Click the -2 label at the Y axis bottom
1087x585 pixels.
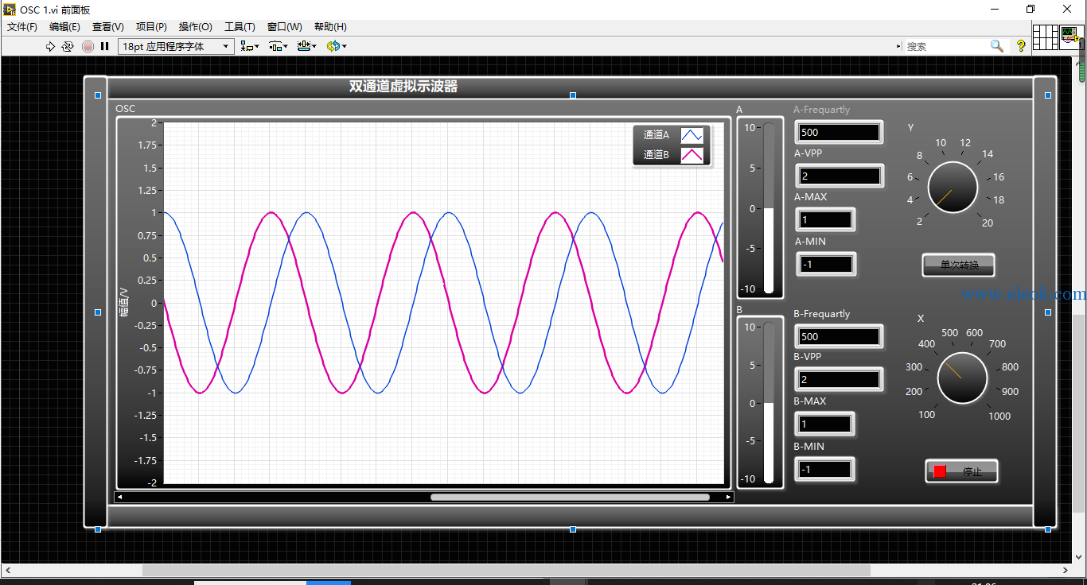click(152, 482)
